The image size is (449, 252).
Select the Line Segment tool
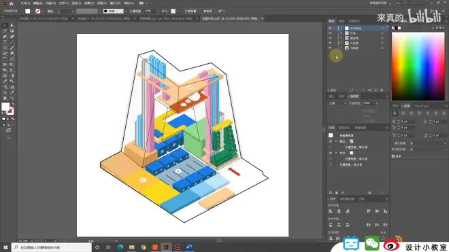tap(12, 42)
